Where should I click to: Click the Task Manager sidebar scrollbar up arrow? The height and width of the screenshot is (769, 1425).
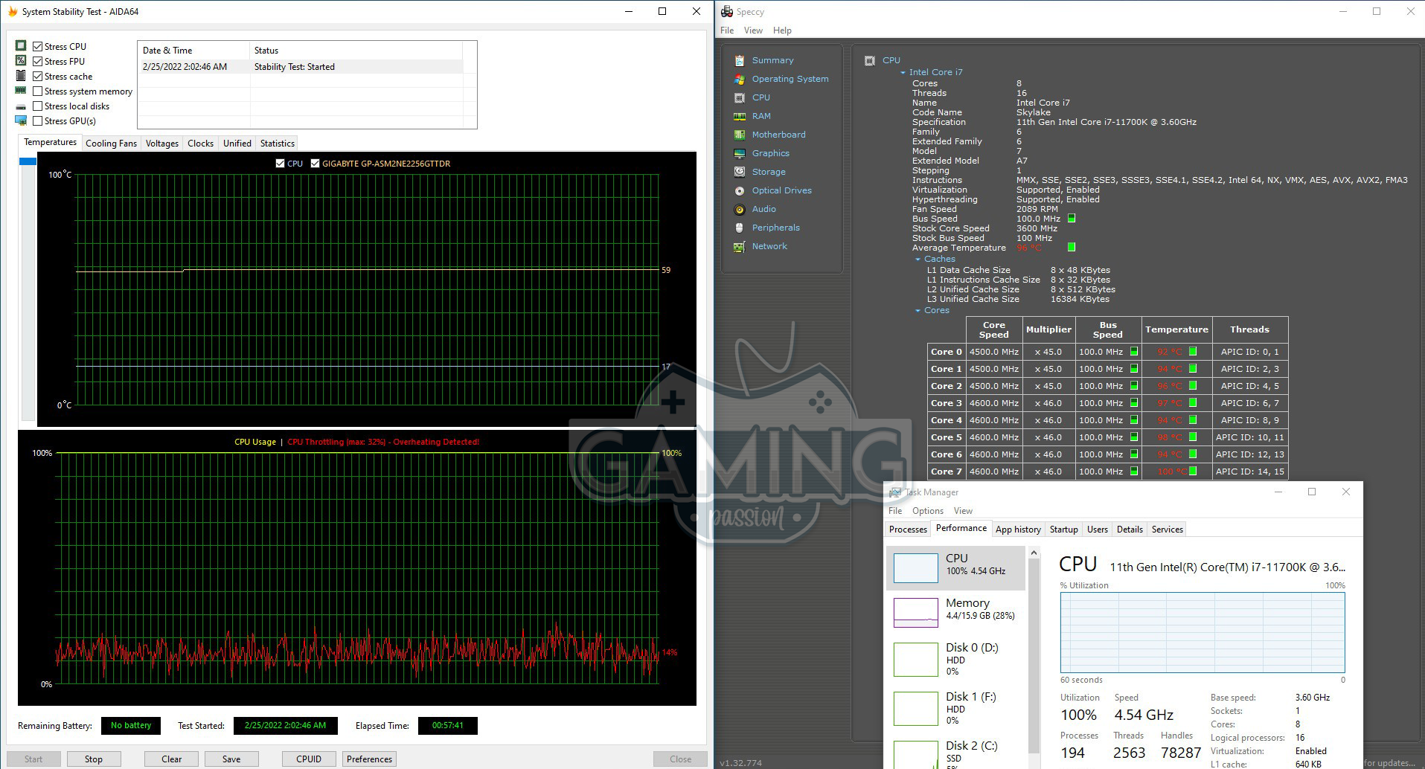click(x=1033, y=553)
